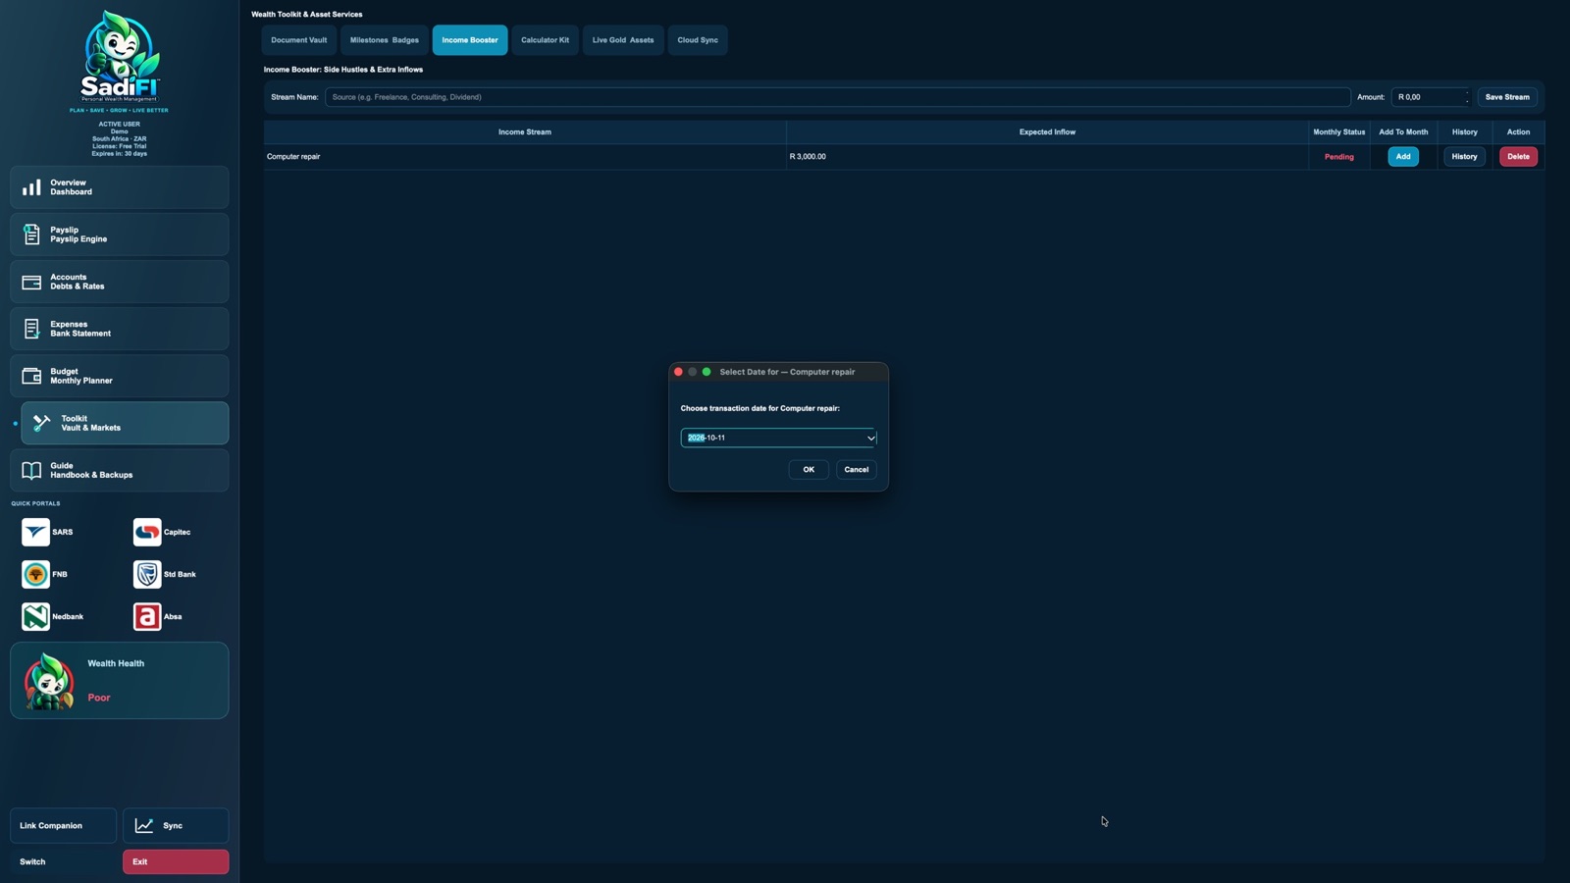Image resolution: width=1570 pixels, height=883 pixels.
Task: Click the Pending monthly status text
Action: (x=1338, y=157)
